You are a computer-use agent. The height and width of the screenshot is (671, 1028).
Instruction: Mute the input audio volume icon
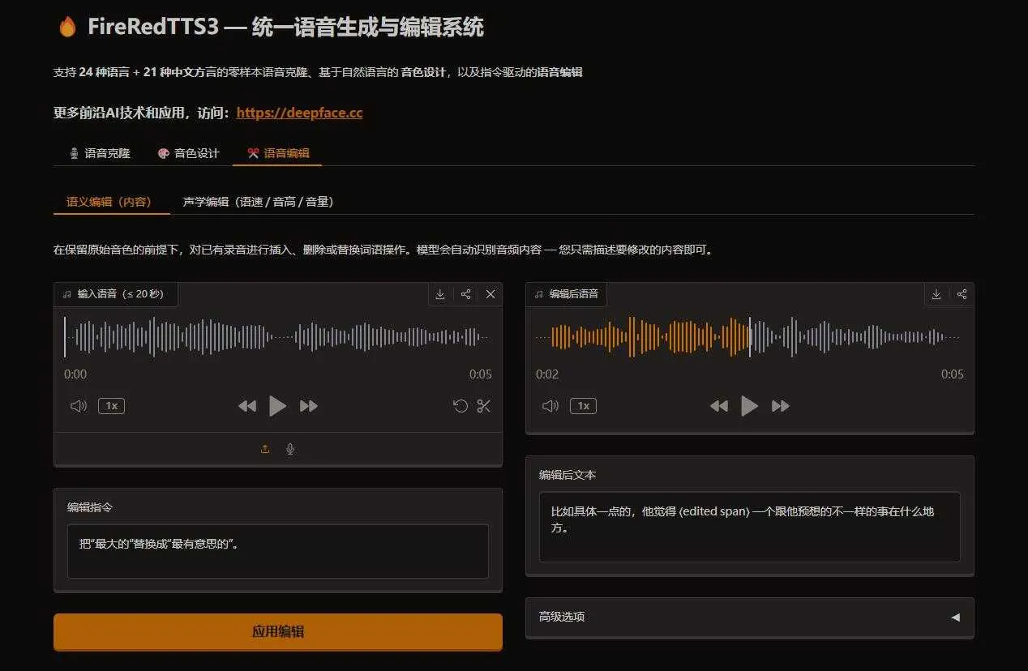click(x=79, y=406)
